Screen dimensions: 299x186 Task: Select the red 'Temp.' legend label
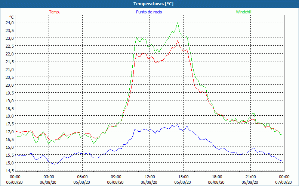tap(55, 12)
